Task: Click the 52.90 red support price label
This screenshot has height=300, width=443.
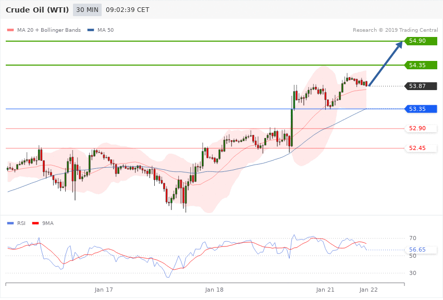Action: tap(421, 129)
